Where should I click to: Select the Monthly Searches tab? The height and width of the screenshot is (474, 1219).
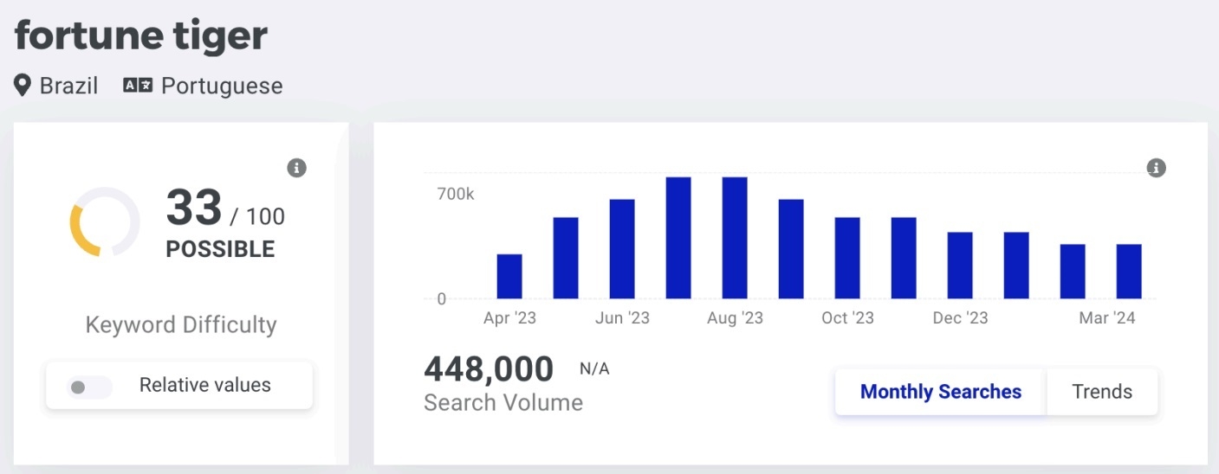tap(940, 392)
